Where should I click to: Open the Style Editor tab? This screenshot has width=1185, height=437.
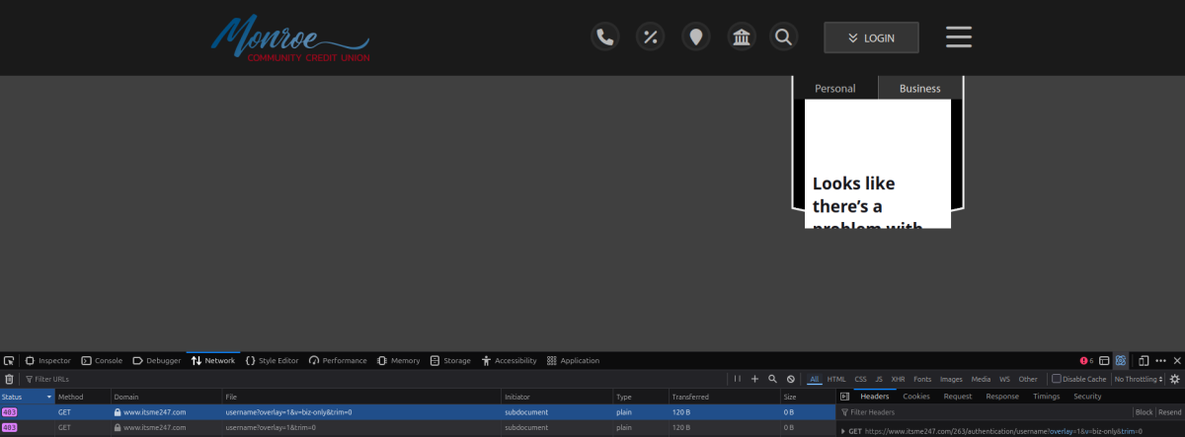click(x=272, y=360)
